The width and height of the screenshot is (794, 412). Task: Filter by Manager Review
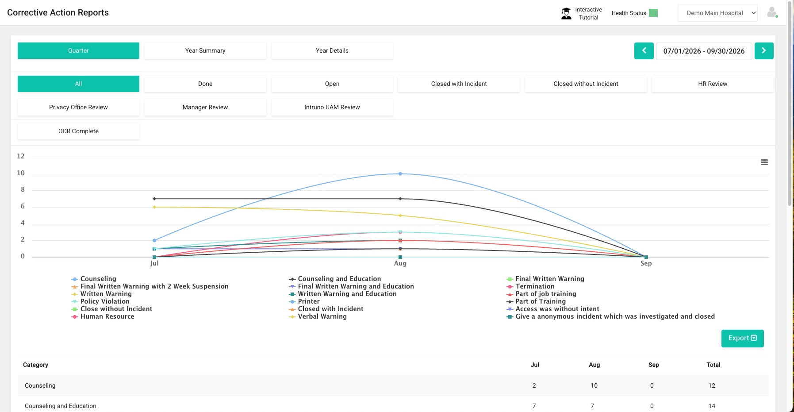point(205,107)
